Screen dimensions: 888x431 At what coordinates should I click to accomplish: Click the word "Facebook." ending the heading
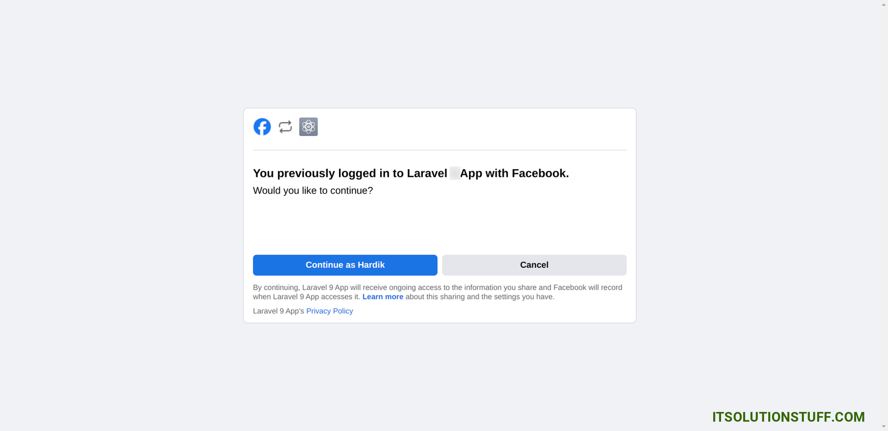pyautogui.click(x=540, y=174)
